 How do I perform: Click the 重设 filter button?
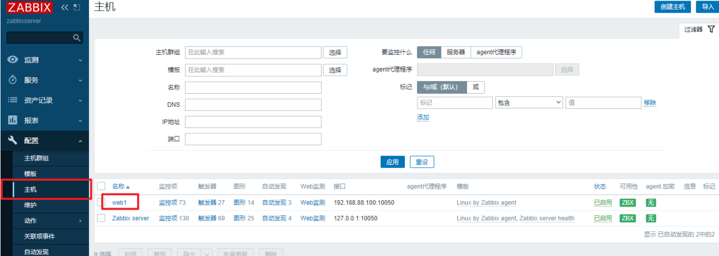[422, 162]
